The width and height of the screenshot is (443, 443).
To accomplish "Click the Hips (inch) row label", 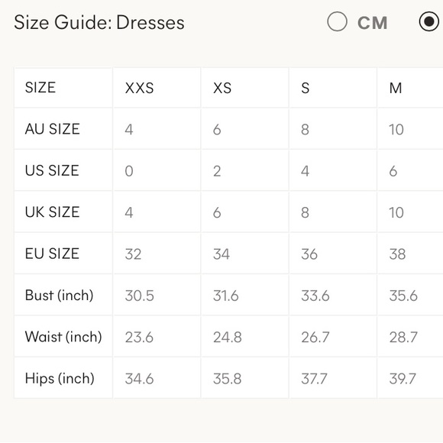I will 60,378.
